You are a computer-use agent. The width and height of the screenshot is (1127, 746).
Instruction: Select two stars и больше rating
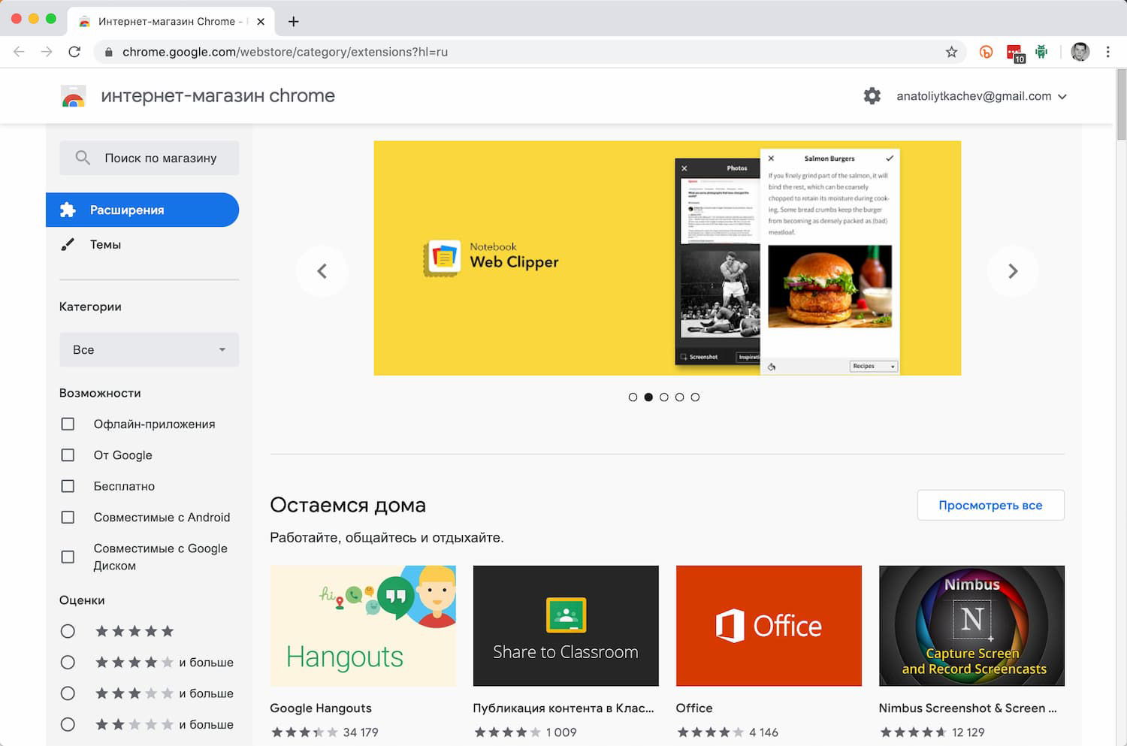coord(68,724)
